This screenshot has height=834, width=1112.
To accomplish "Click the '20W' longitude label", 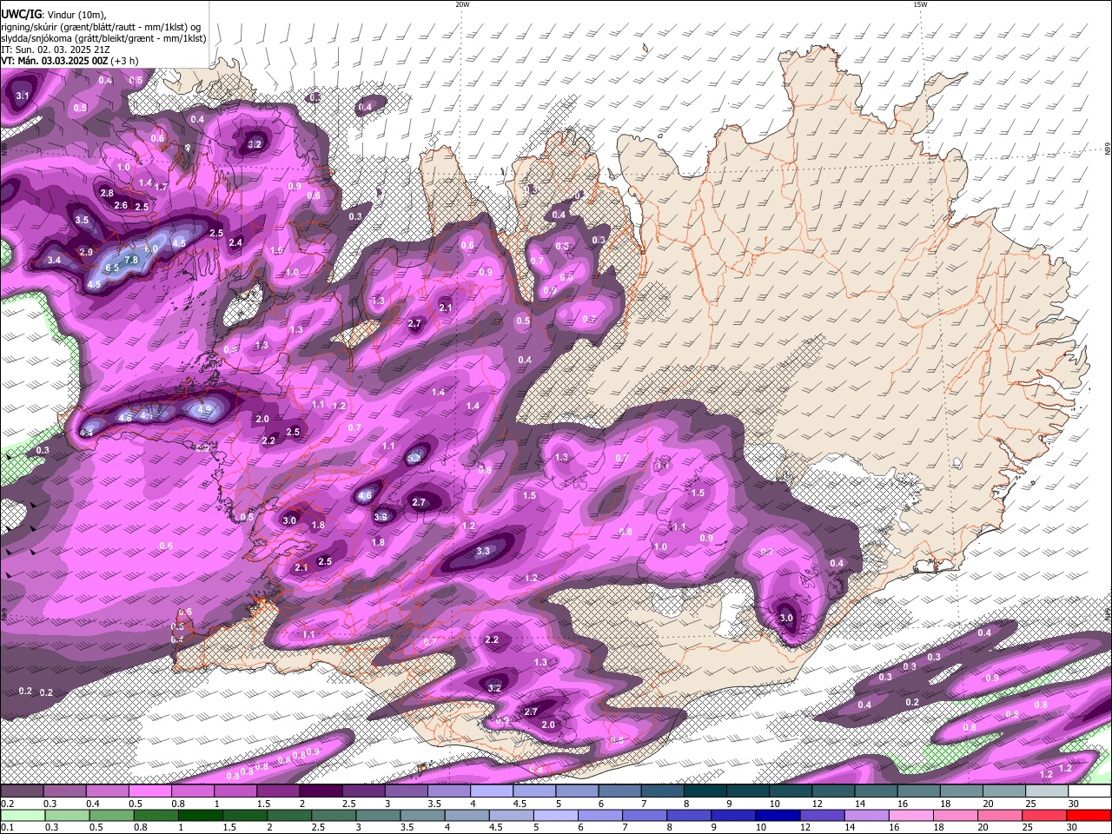I will 462,4.
